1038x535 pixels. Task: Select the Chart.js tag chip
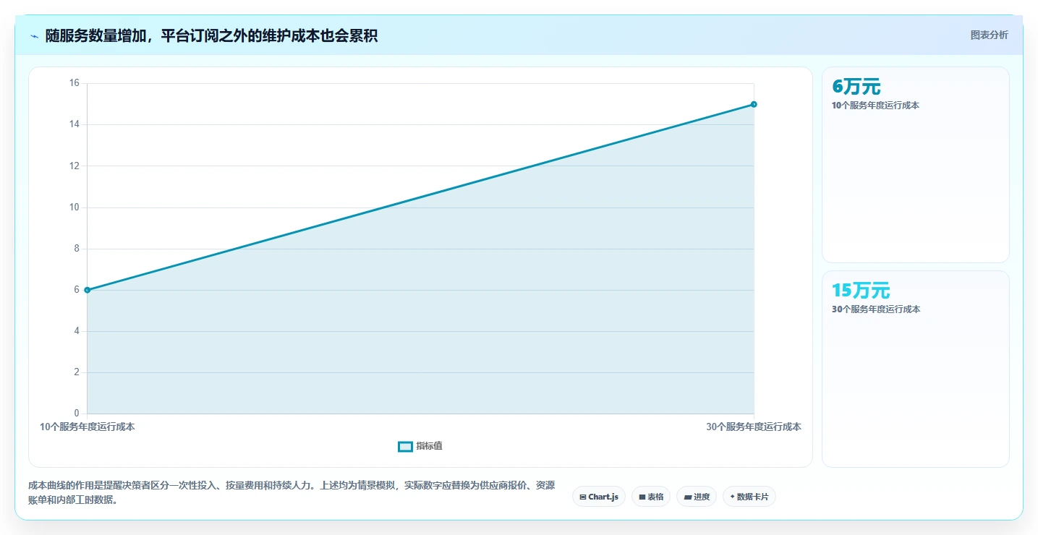pyautogui.click(x=599, y=497)
